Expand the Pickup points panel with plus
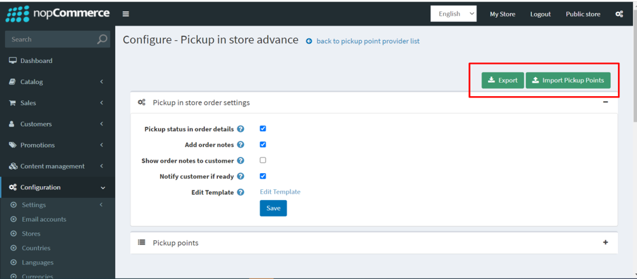The image size is (637, 279). click(x=605, y=242)
